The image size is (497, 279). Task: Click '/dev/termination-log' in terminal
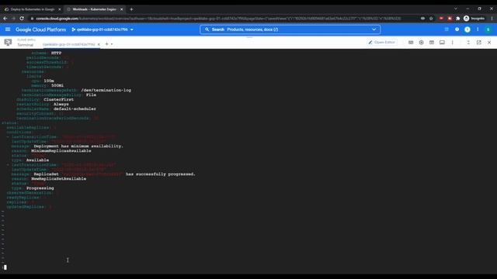point(106,90)
